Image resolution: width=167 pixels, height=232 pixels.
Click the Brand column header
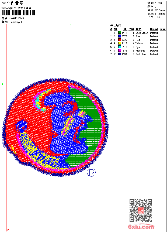(x=154, y=29)
